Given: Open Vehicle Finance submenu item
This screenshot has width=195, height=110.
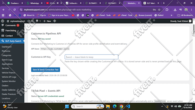Looking at the screenshot, I should (x=8, y=73).
